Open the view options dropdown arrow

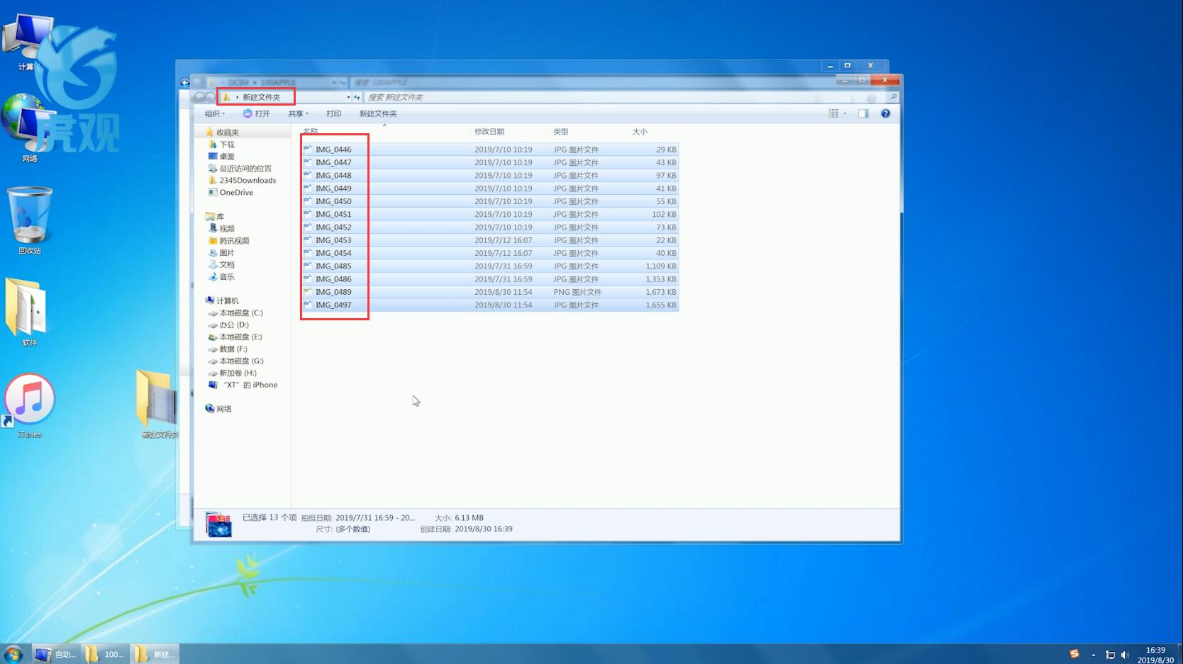(845, 113)
